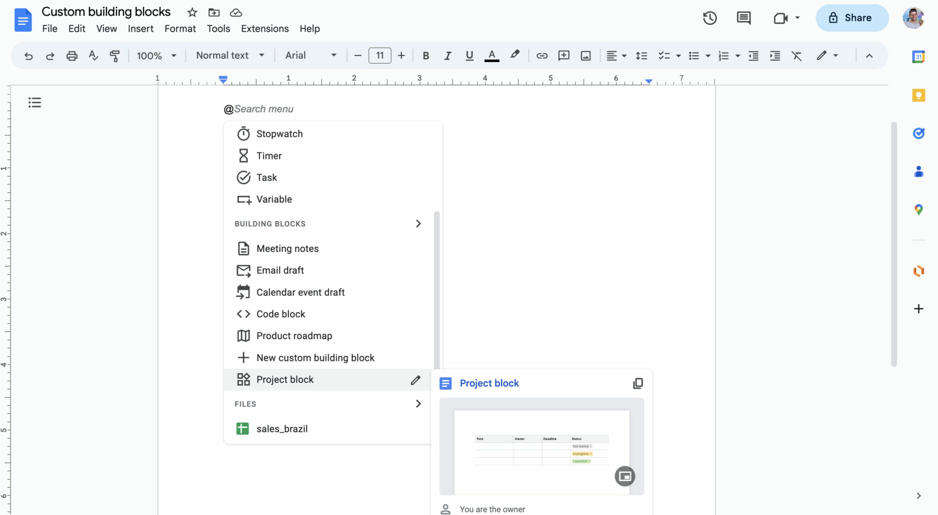Screen dimensions: 938x515
Task: Clear formatting with the crossed T icon
Action: (797, 56)
